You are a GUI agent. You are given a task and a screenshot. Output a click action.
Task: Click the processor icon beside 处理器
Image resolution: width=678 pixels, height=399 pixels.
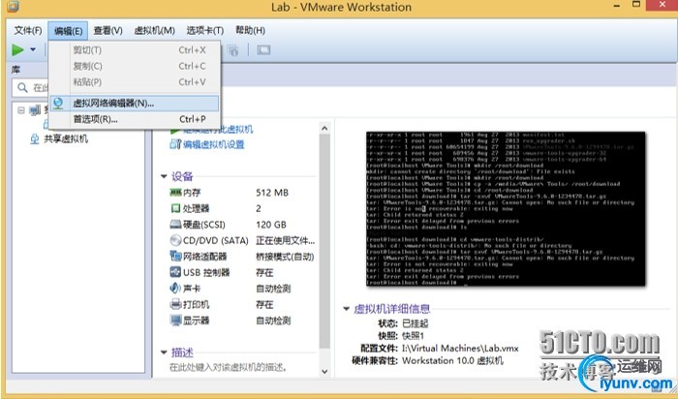175,208
